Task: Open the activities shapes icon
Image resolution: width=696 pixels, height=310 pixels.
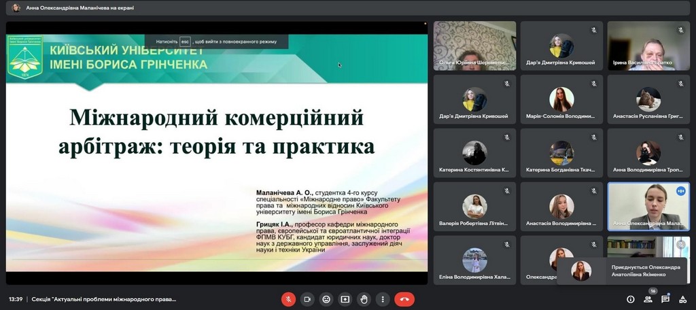Action: pyautogui.click(x=683, y=299)
